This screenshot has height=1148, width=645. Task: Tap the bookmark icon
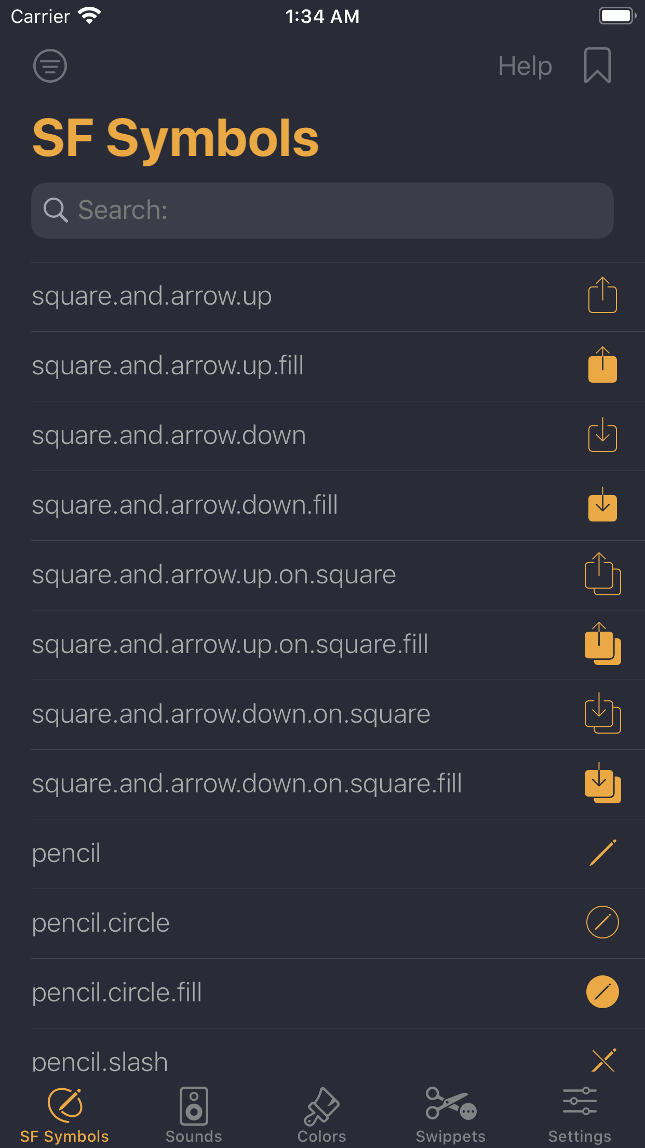coord(597,66)
